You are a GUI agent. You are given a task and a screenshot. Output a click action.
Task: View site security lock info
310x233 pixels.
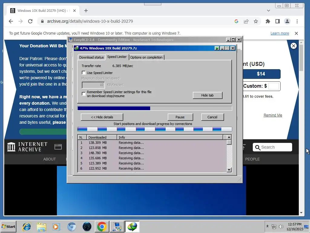point(42,21)
